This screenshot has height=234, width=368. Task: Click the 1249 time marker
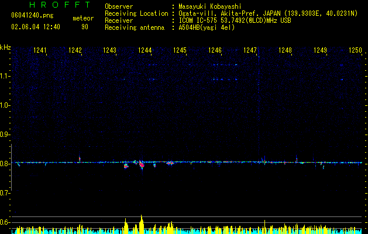point(320,50)
